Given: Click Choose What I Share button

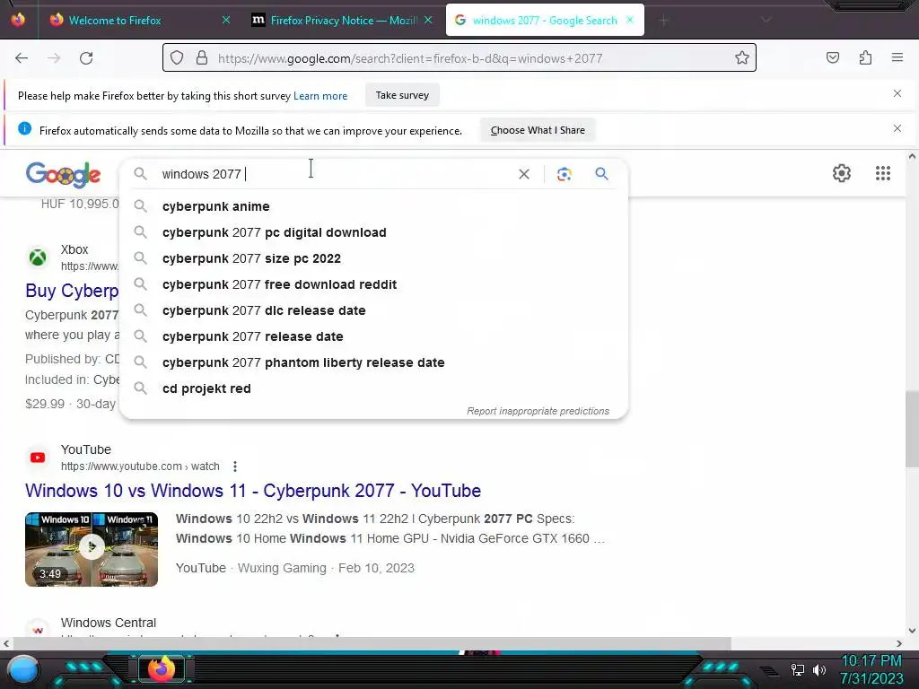Looking at the screenshot, I should click(538, 130).
